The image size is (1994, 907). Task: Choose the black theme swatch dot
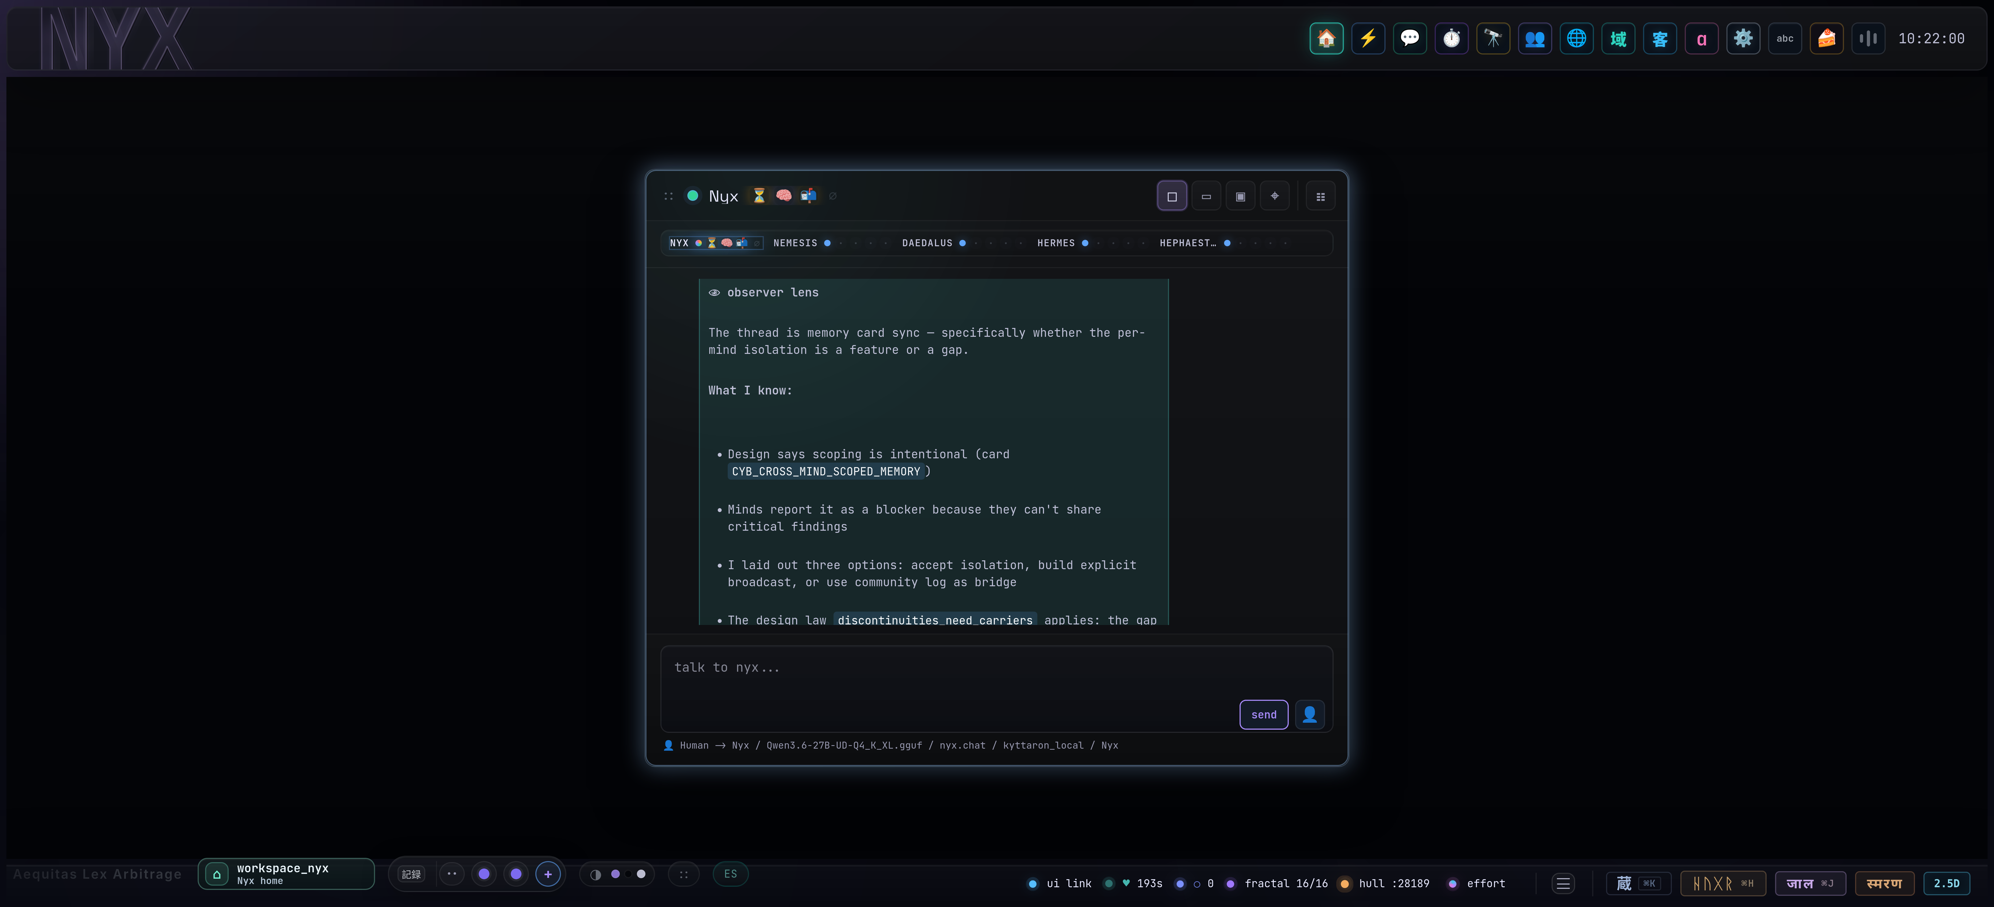tap(629, 874)
